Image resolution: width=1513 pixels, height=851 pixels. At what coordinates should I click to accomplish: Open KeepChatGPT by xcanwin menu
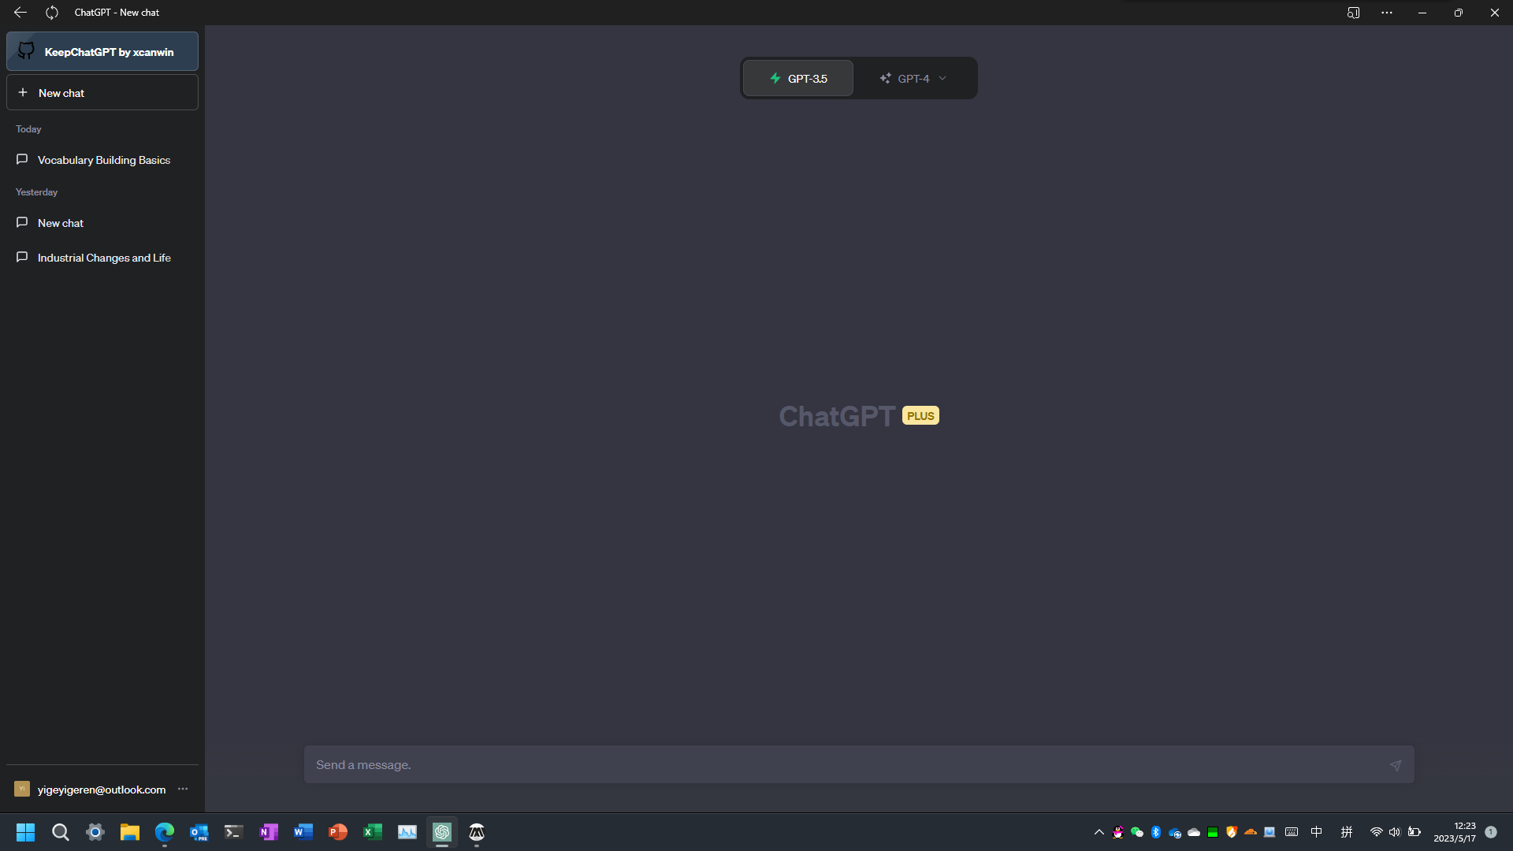tap(109, 52)
